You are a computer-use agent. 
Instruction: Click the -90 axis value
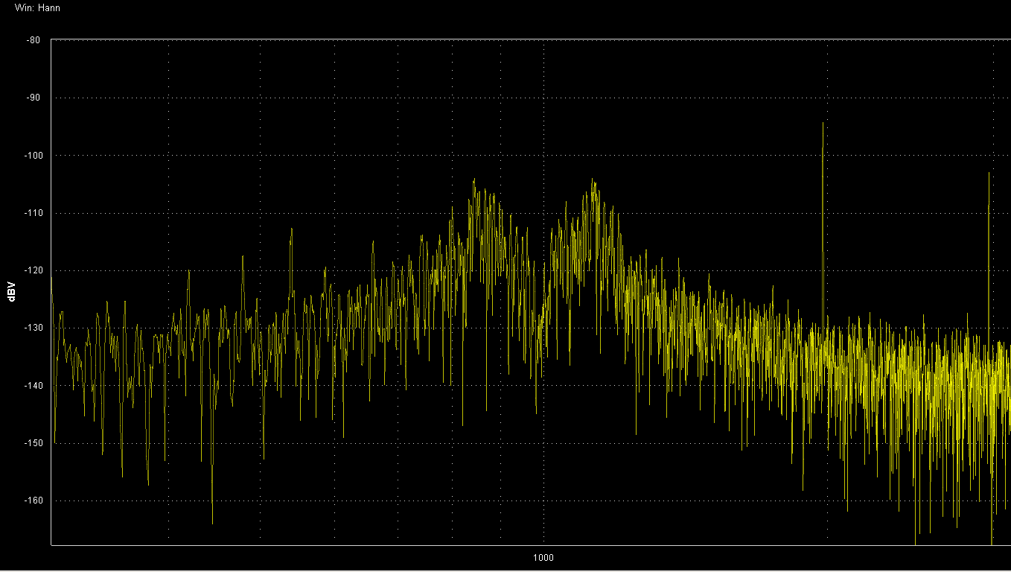point(34,98)
